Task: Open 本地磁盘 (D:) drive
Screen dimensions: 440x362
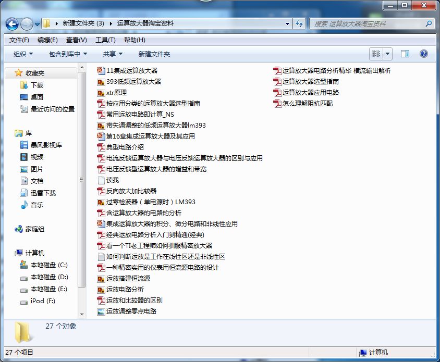Action: 49,277
